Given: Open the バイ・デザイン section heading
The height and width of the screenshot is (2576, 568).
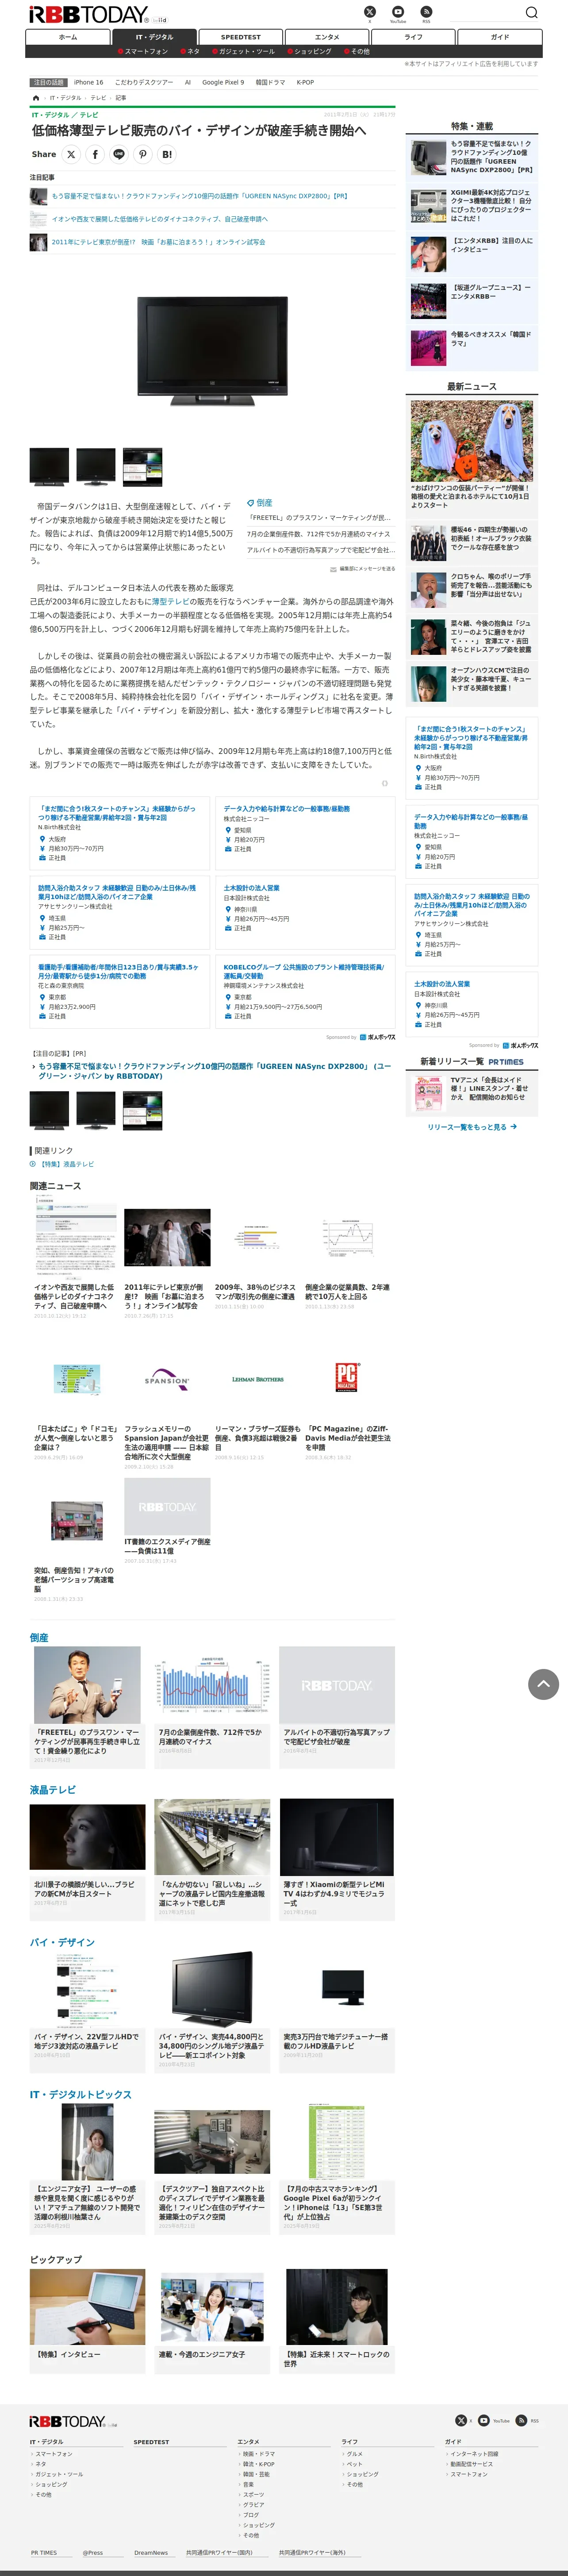Looking at the screenshot, I should (62, 1942).
